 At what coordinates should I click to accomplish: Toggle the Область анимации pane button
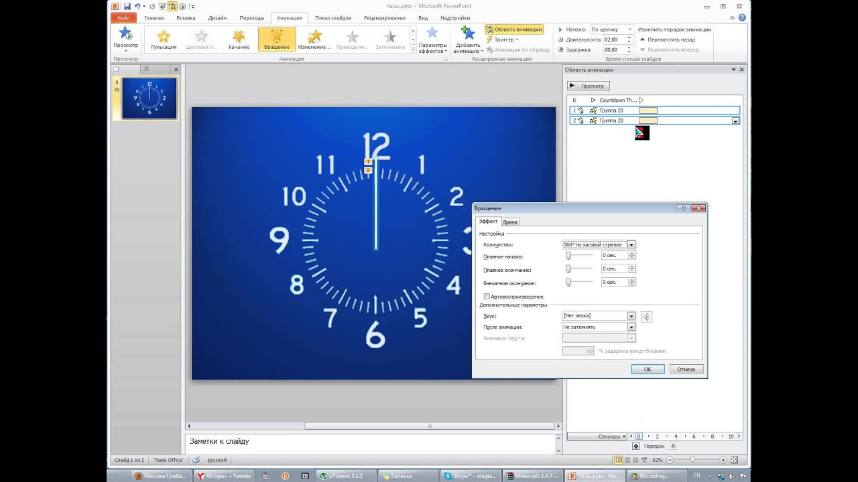(514, 29)
